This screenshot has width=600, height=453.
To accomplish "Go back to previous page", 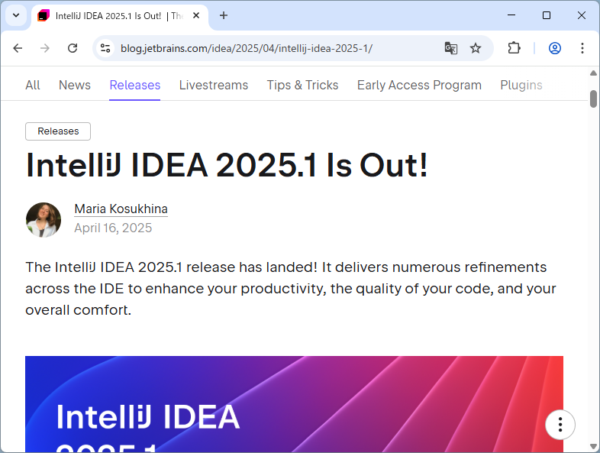I will [x=18, y=48].
